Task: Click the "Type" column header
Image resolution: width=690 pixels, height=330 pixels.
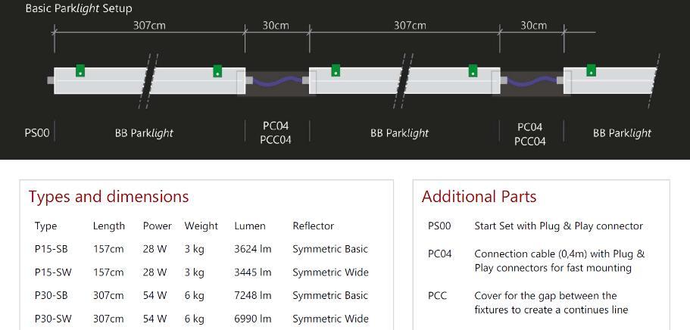Action: click(x=45, y=226)
